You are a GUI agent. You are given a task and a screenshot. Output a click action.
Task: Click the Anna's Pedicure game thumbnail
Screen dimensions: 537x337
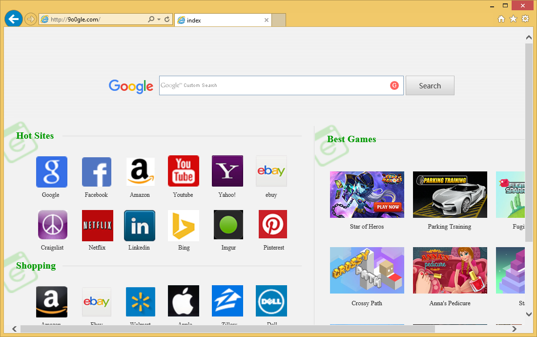[x=450, y=270]
